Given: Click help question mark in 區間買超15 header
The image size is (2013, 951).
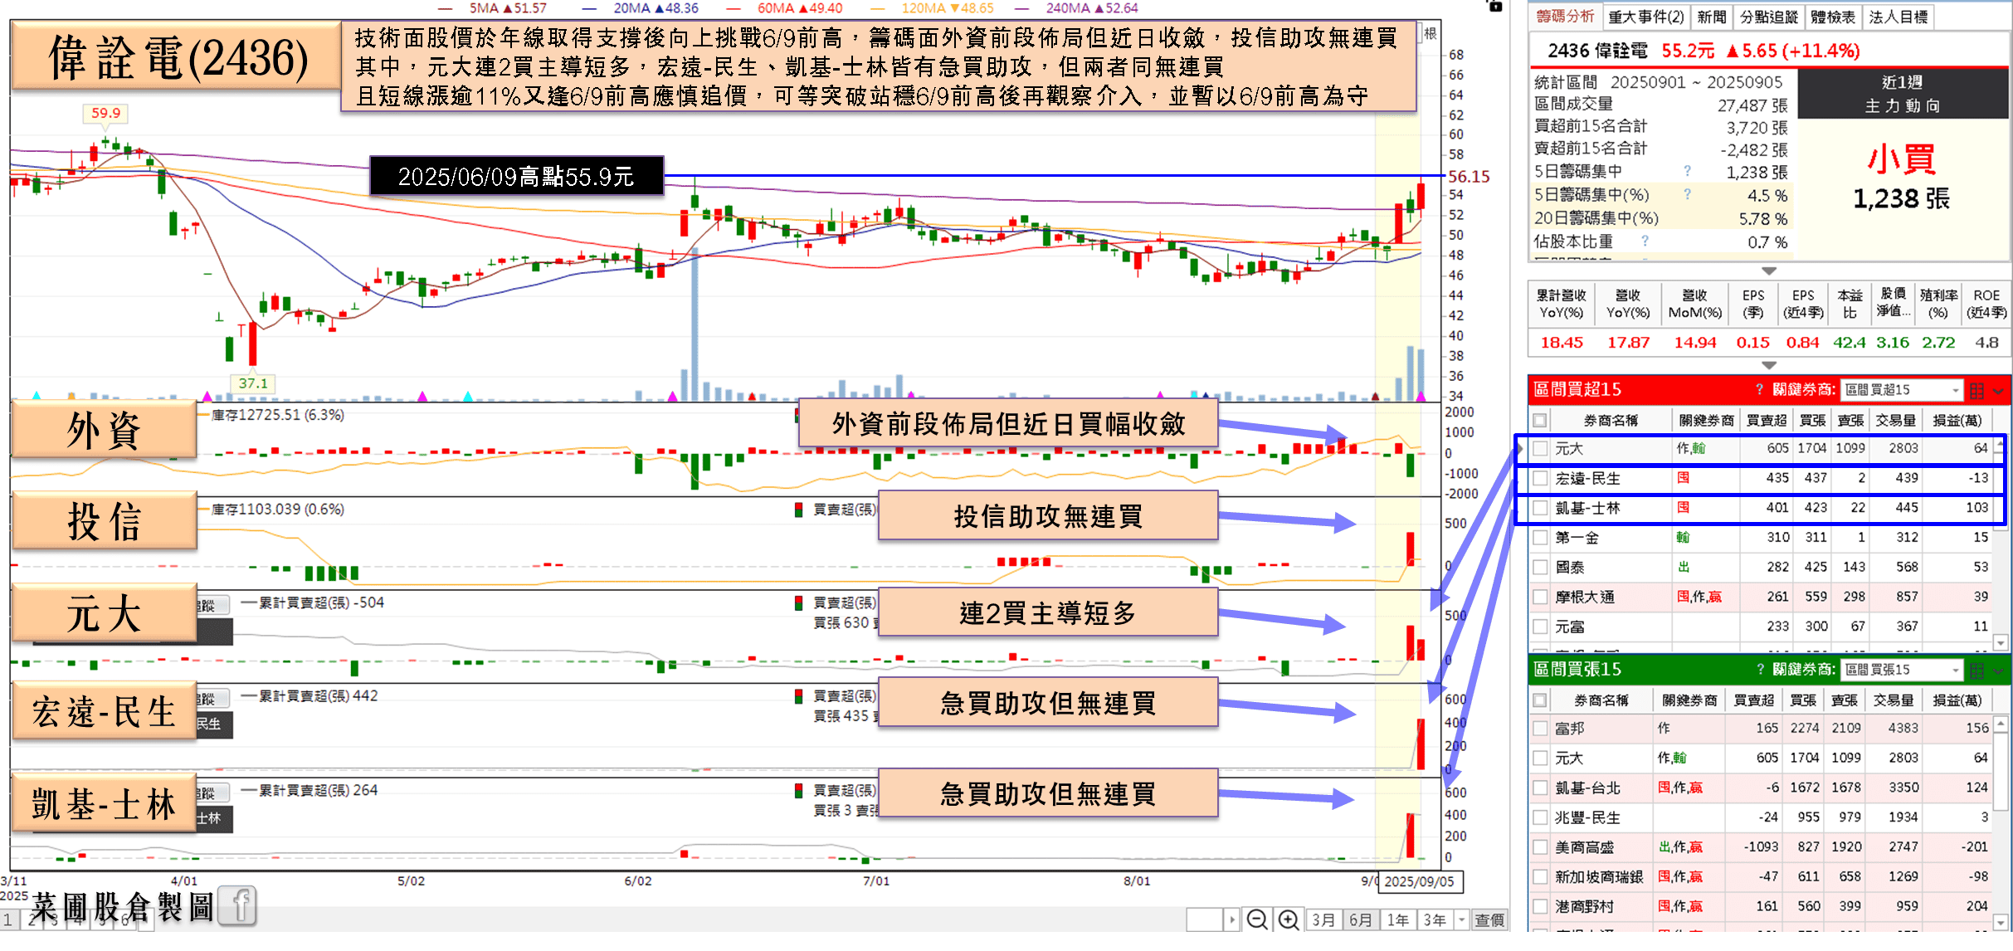Looking at the screenshot, I should coord(1759,389).
